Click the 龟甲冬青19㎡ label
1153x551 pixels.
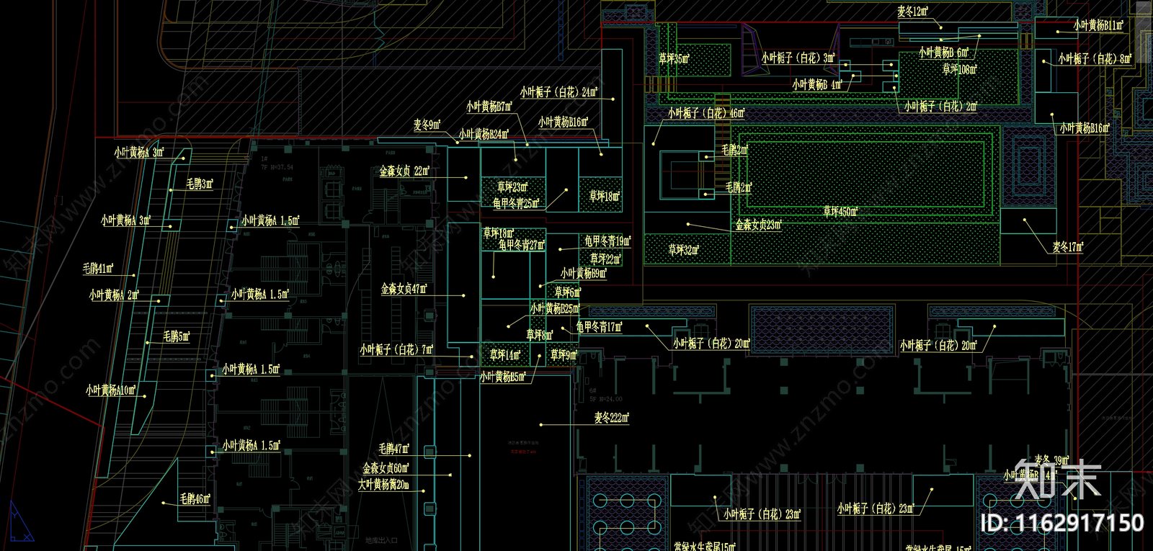(607, 241)
